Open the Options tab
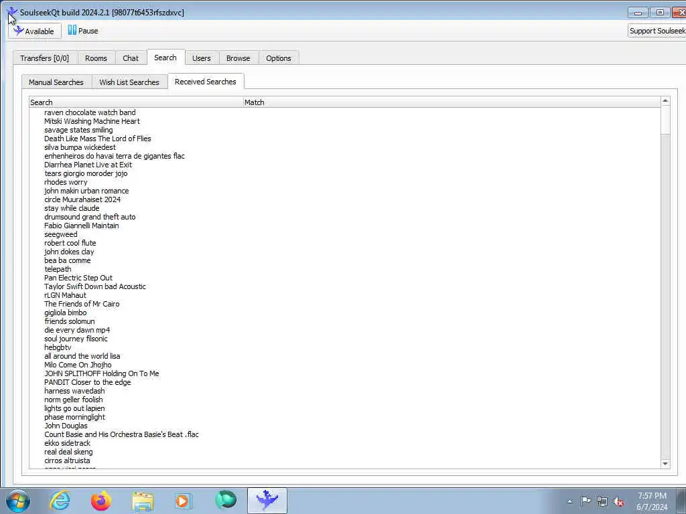 [278, 58]
